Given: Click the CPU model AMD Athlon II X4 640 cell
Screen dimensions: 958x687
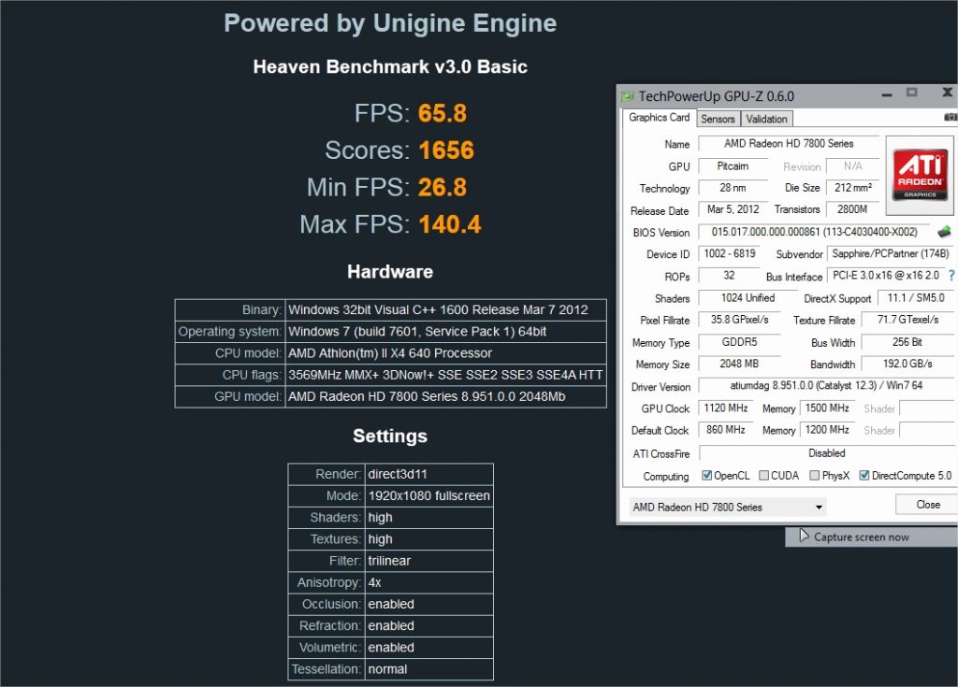Looking at the screenshot, I should [445, 353].
